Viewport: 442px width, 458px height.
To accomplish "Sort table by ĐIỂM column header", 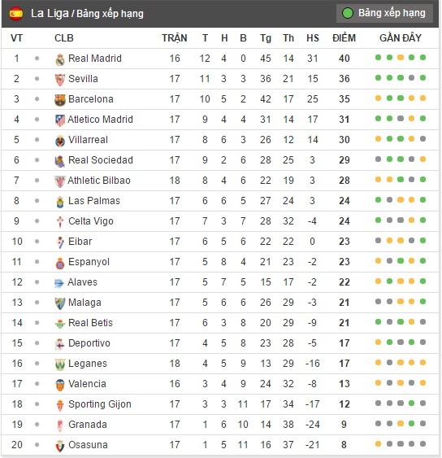I will coord(344,38).
